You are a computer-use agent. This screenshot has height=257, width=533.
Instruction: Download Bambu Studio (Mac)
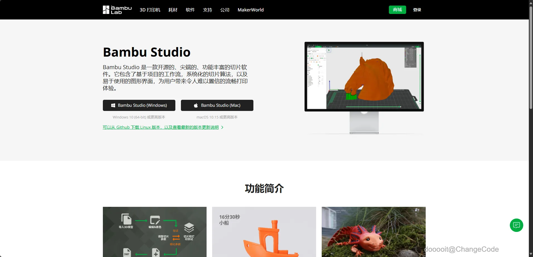point(217,105)
